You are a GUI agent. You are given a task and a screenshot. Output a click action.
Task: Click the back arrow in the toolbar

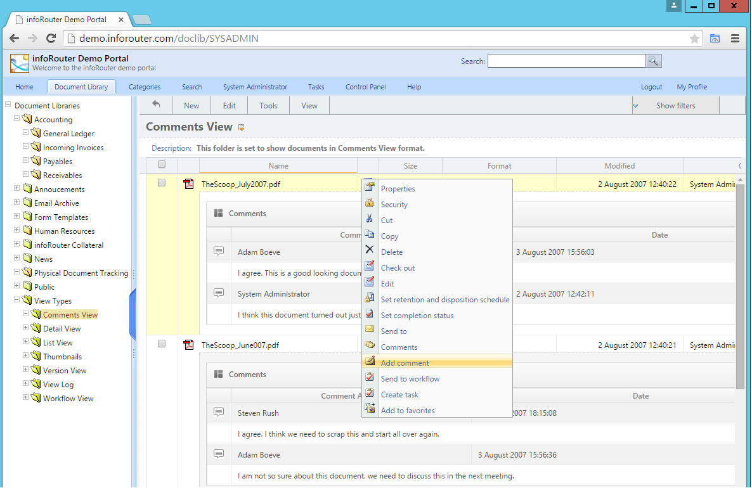(156, 105)
